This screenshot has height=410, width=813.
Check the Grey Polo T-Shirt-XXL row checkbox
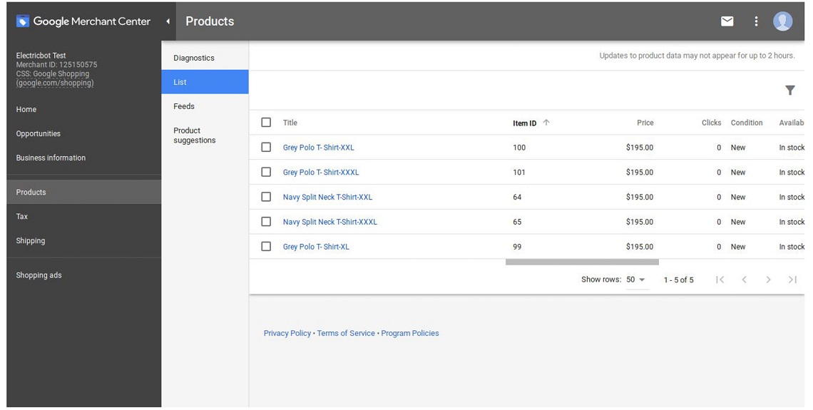266,148
